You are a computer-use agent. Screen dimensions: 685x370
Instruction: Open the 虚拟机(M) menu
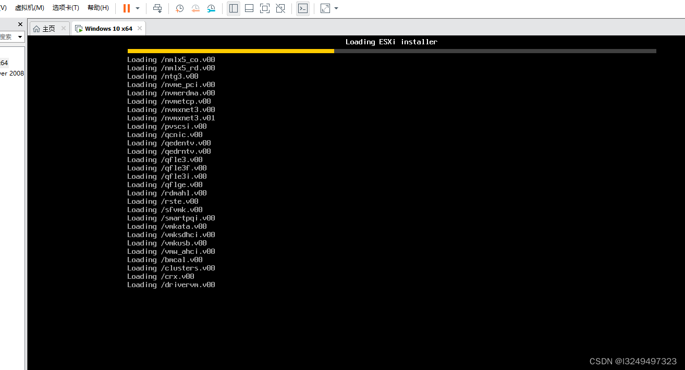coord(29,8)
